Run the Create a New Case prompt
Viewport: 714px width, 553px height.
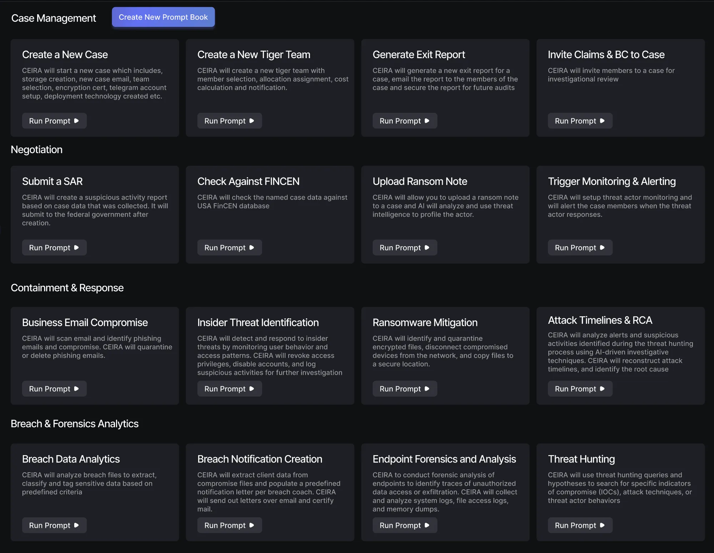54,121
